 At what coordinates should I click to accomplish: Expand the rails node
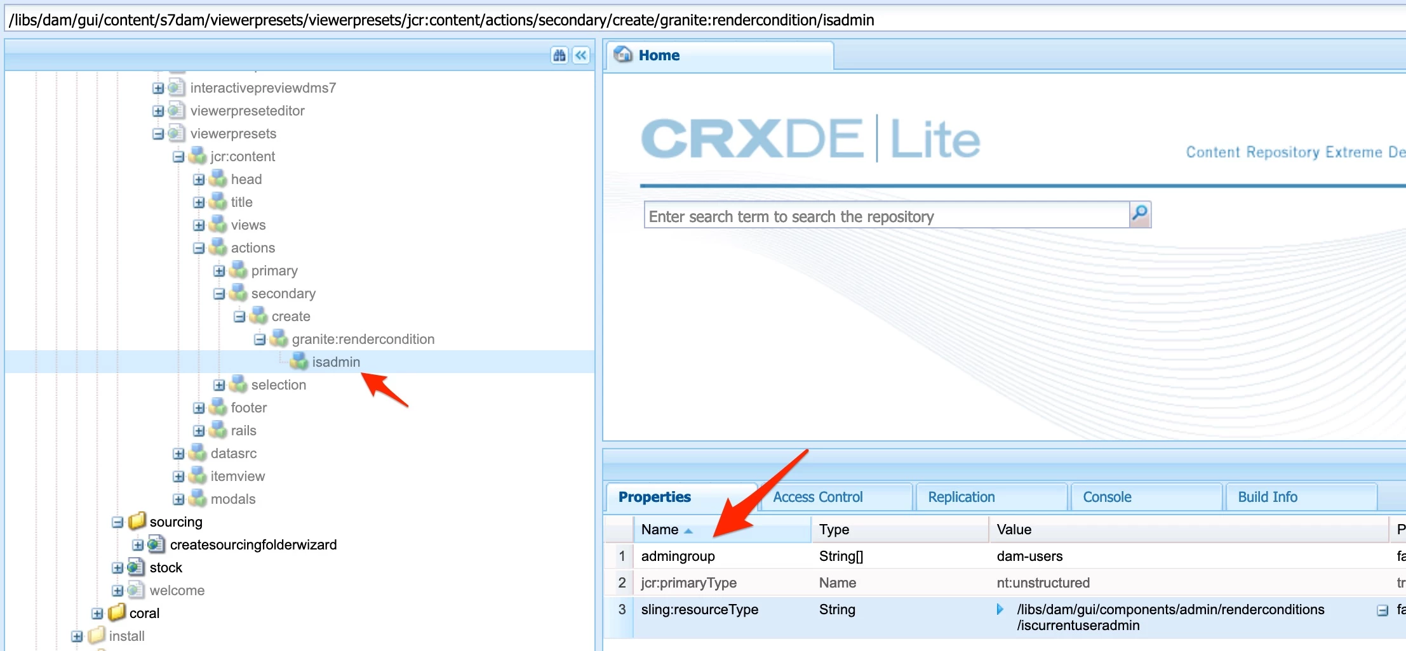[x=199, y=431]
